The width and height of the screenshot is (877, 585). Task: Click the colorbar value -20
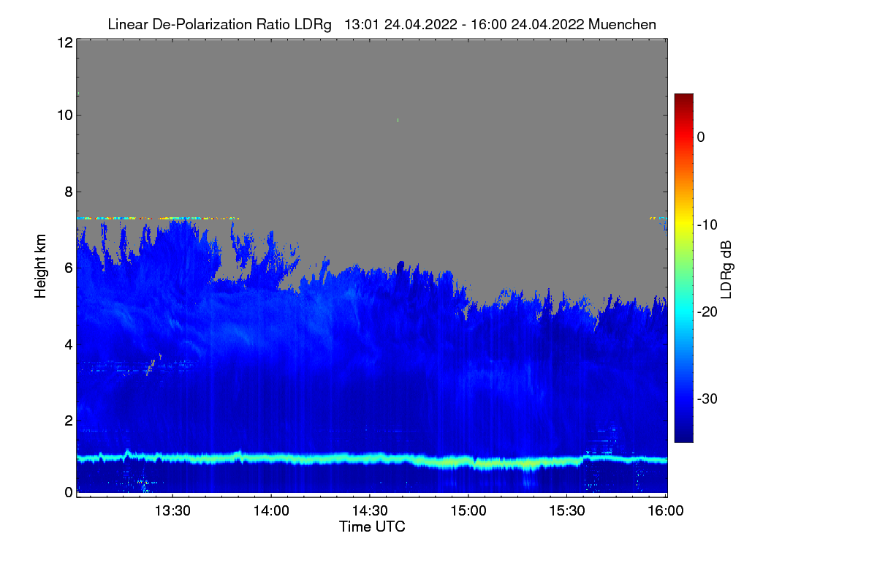(707, 312)
